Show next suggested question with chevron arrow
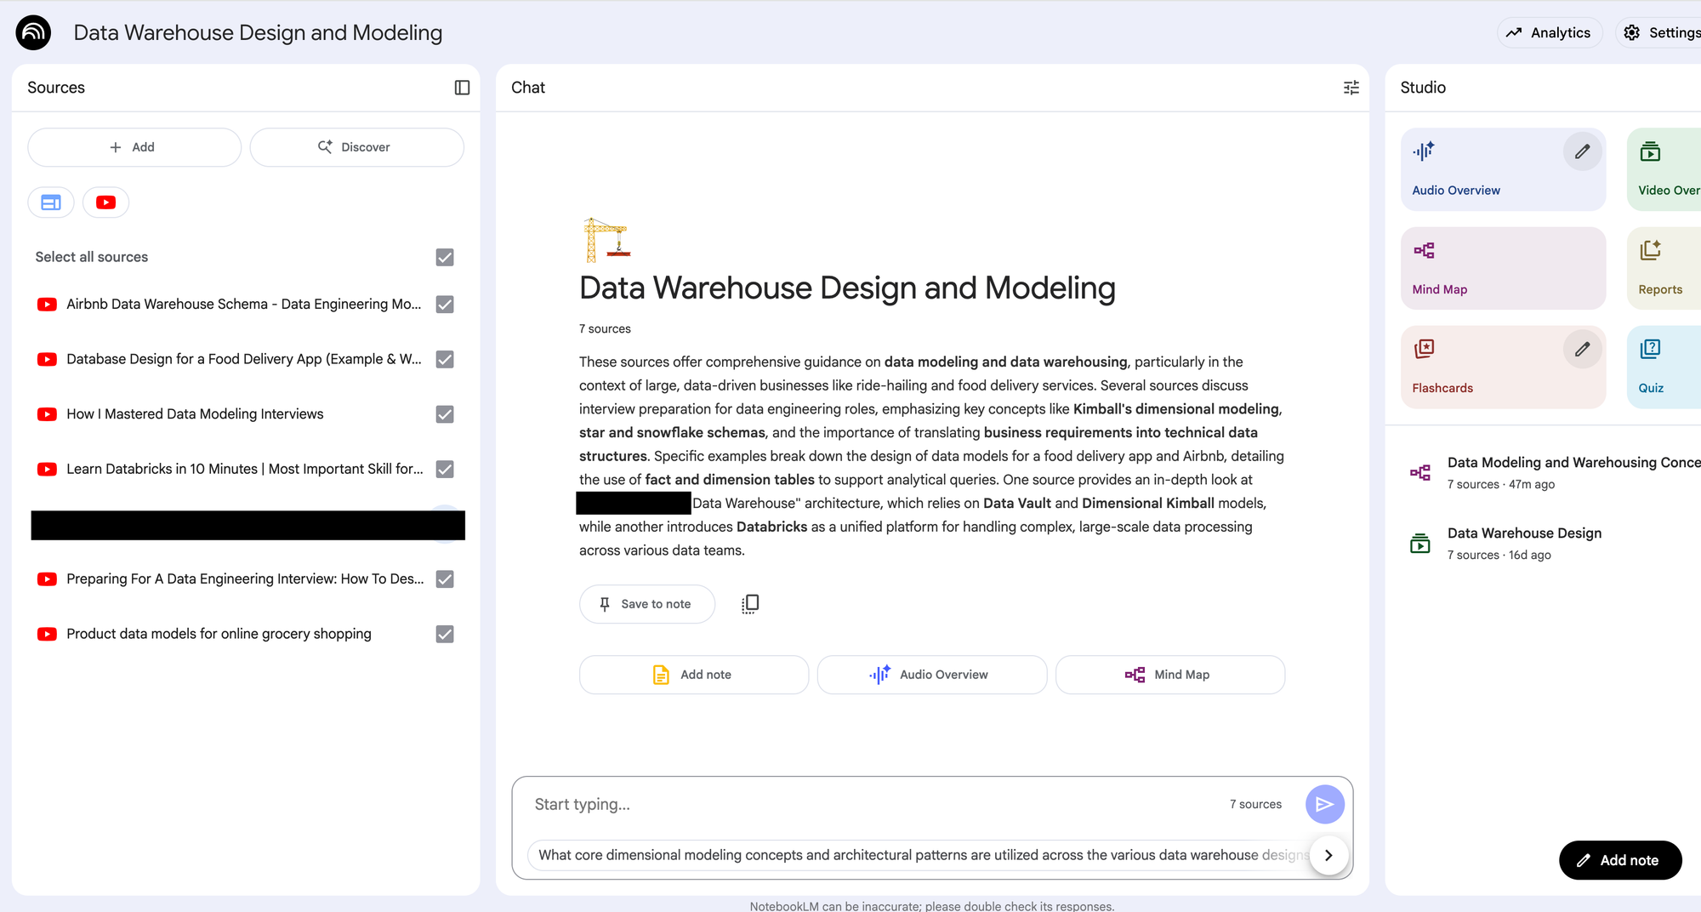The height and width of the screenshot is (912, 1701). [1328, 855]
